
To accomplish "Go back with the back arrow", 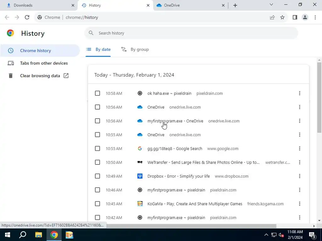I will point(7,18).
